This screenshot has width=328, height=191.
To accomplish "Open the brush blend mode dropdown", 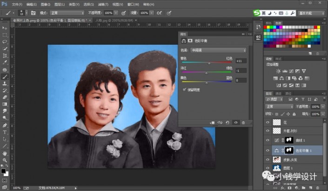I will coord(67,13).
